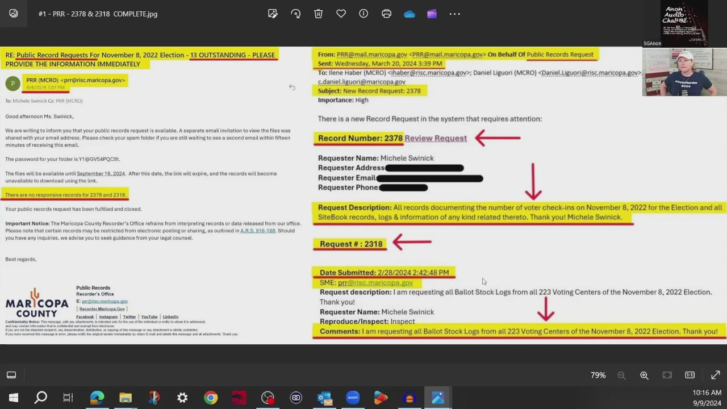Print the image using printer icon
The height and width of the screenshot is (409, 727).
click(x=386, y=14)
